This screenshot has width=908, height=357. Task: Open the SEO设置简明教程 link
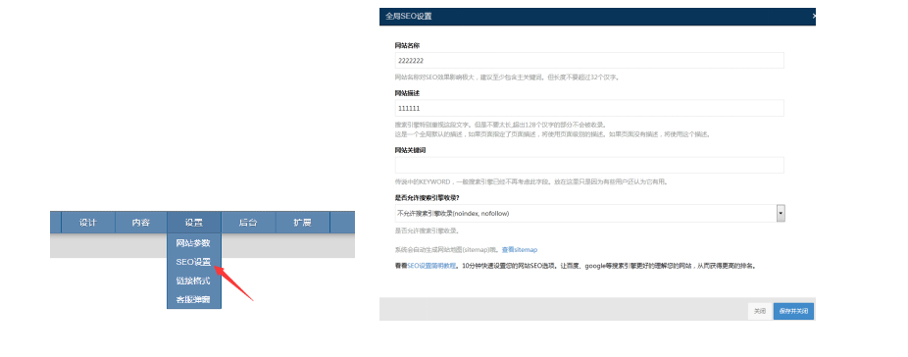click(x=430, y=266)
